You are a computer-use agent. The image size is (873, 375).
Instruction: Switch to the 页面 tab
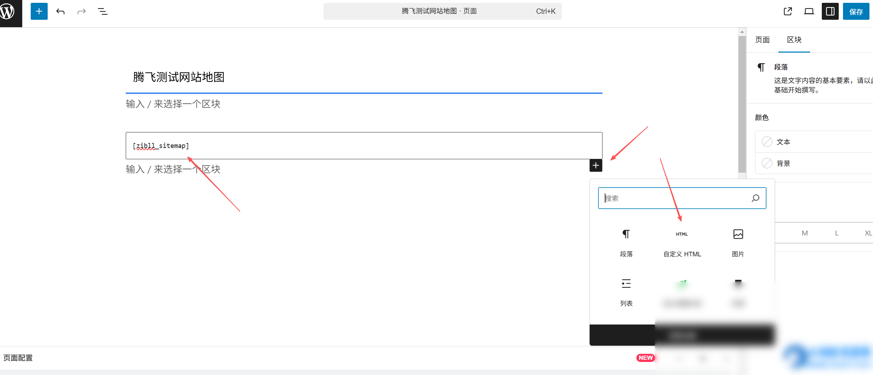pyautogui.click(x=762, y=40)
